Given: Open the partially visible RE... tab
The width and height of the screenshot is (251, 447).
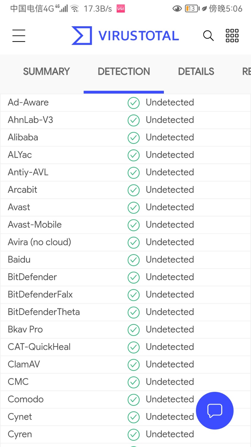Looking at the screenshot, I should [x=247, y=72].
